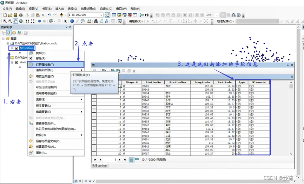304x184 pixels.
Task: Open the 视图(V) menu
Action: click(x=33, y=9)
